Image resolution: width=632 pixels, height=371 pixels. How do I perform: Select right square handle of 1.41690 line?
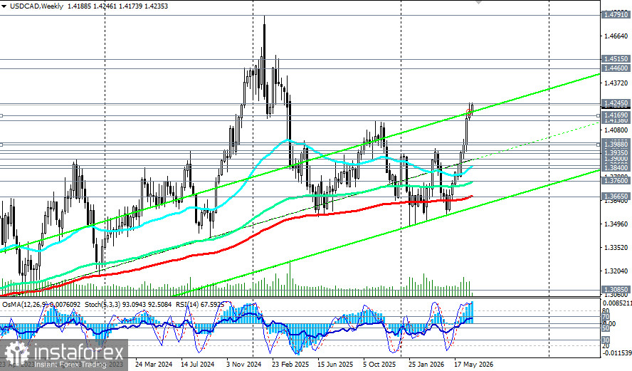(x=598, y=116)
